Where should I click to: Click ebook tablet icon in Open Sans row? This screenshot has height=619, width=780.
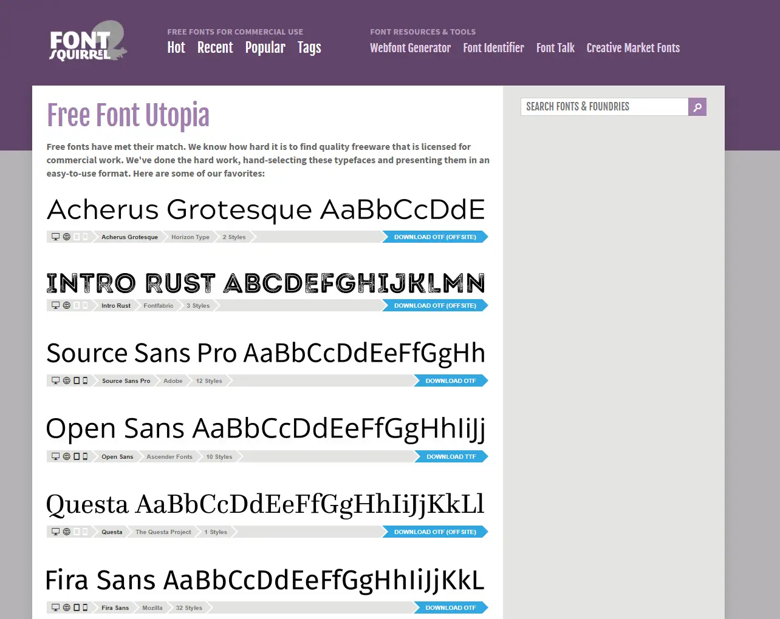[x=77, y=456]
